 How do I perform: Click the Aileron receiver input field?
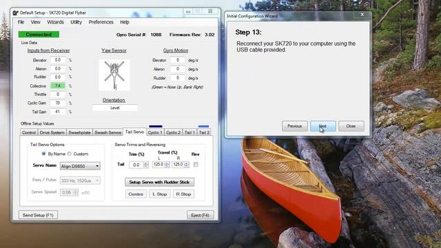58,69
